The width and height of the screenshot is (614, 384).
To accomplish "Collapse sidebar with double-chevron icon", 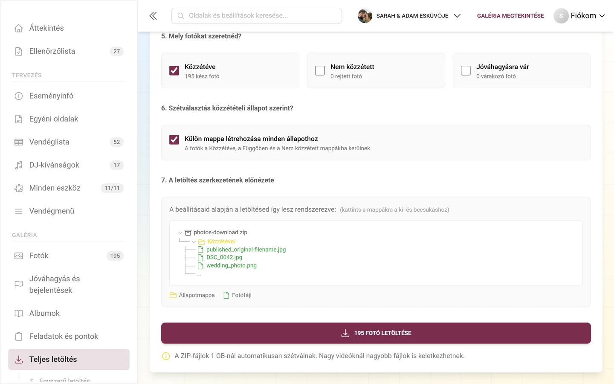I will point(153,16).
